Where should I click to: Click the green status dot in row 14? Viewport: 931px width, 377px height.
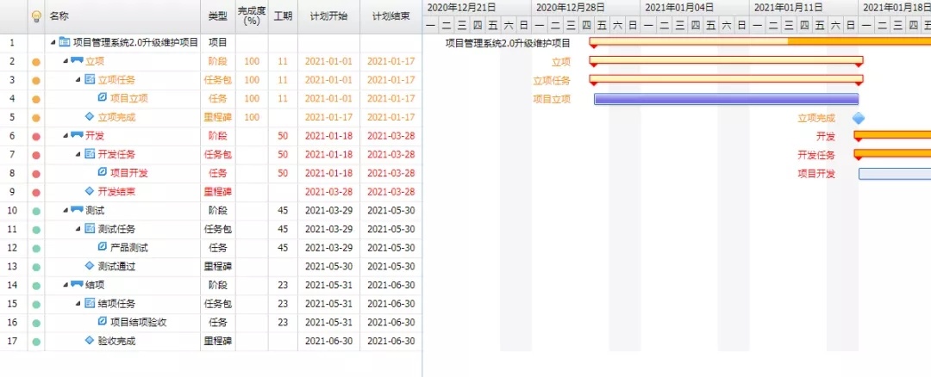(x=35, y=286)
